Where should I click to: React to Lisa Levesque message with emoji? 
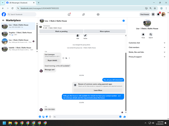click(63, 58)
